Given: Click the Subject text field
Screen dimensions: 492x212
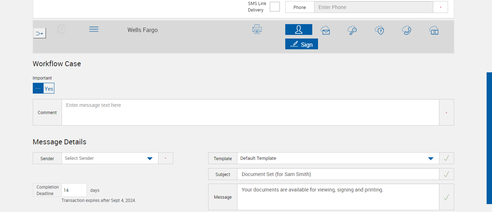Looking at the screenshot, I should [x=338, y=174].
